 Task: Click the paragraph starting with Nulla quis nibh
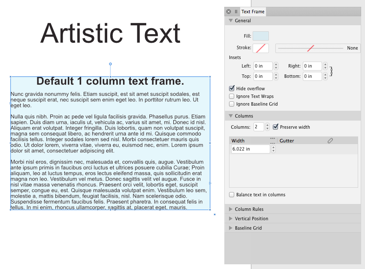coord(108,134)
